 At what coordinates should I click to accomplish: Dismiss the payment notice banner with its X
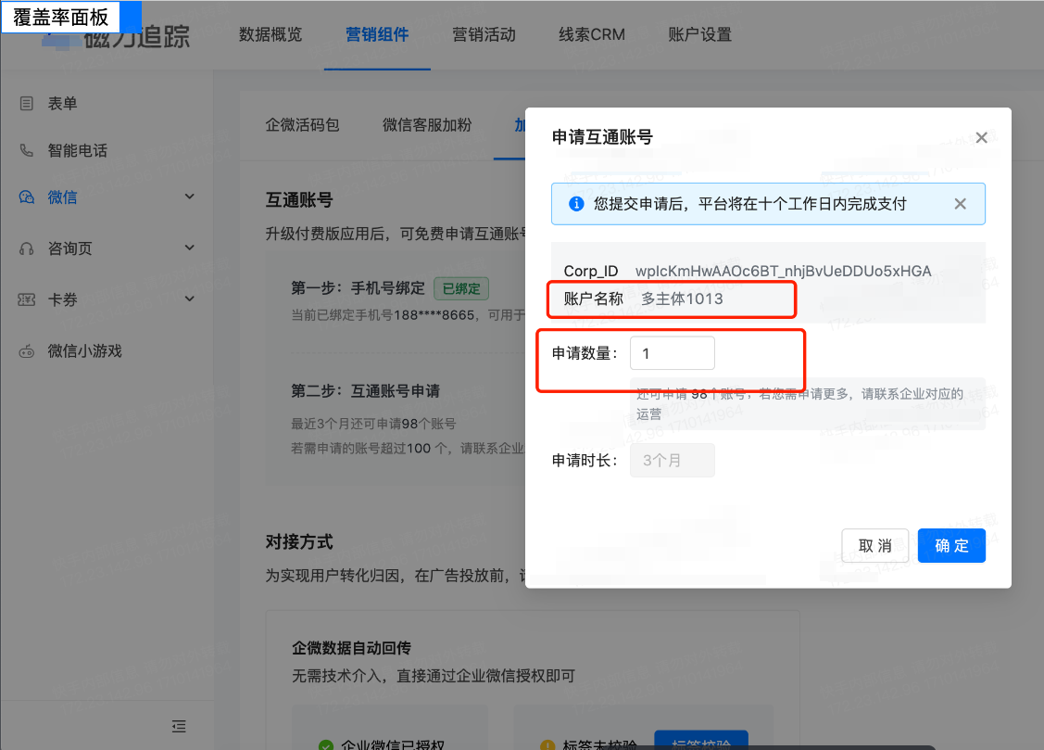pyautogui.click(x=960, y=203)
